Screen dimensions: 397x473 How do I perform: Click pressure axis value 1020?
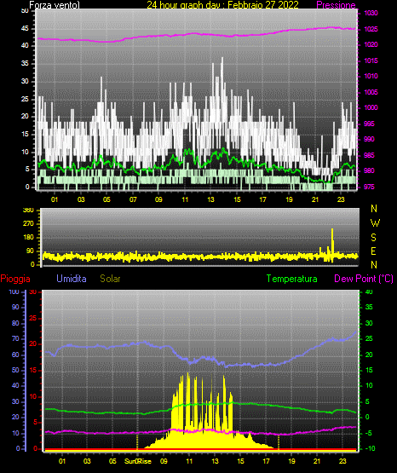coord(371,44)
